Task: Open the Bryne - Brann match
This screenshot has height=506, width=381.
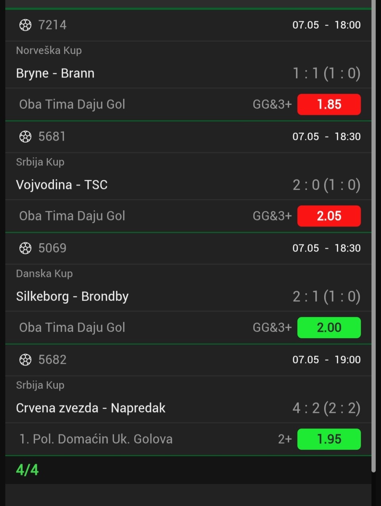Action: 55,74
